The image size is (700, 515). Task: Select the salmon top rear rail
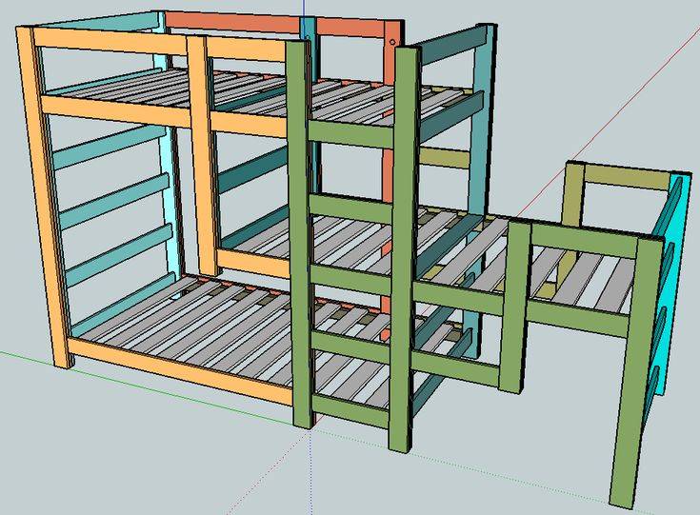coord(273,24)
